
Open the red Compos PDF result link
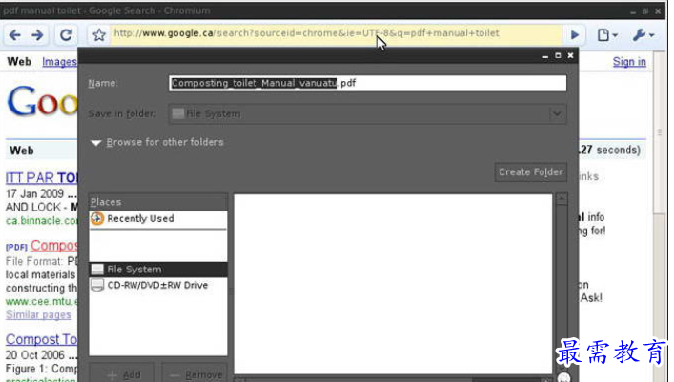click(53, 246)
